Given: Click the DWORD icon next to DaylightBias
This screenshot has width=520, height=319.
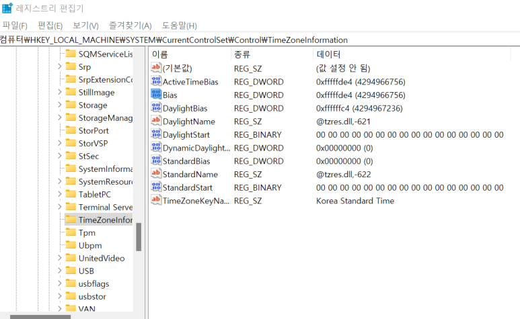Looking at the screenshot, I should coord(156,107).
